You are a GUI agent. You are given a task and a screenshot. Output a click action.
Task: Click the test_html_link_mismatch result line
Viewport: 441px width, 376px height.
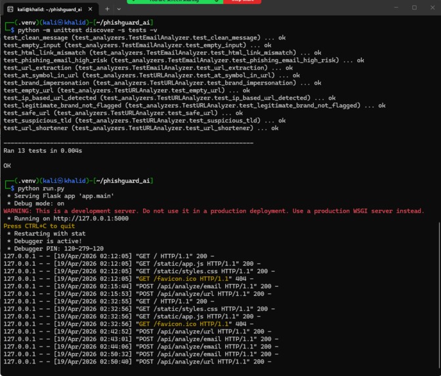pyautogui.click(x=162, y=53)
